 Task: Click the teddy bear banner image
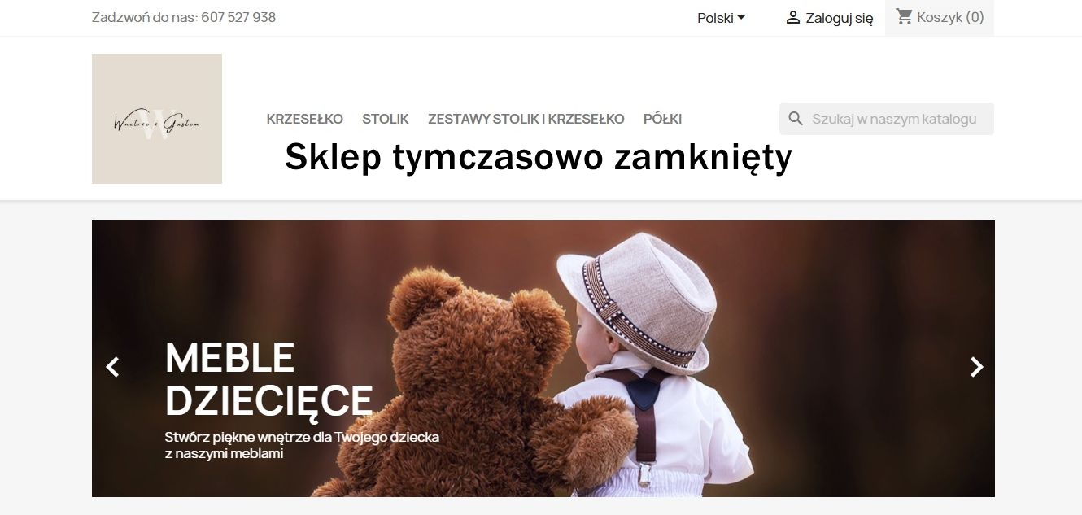(x=543, y=359)
